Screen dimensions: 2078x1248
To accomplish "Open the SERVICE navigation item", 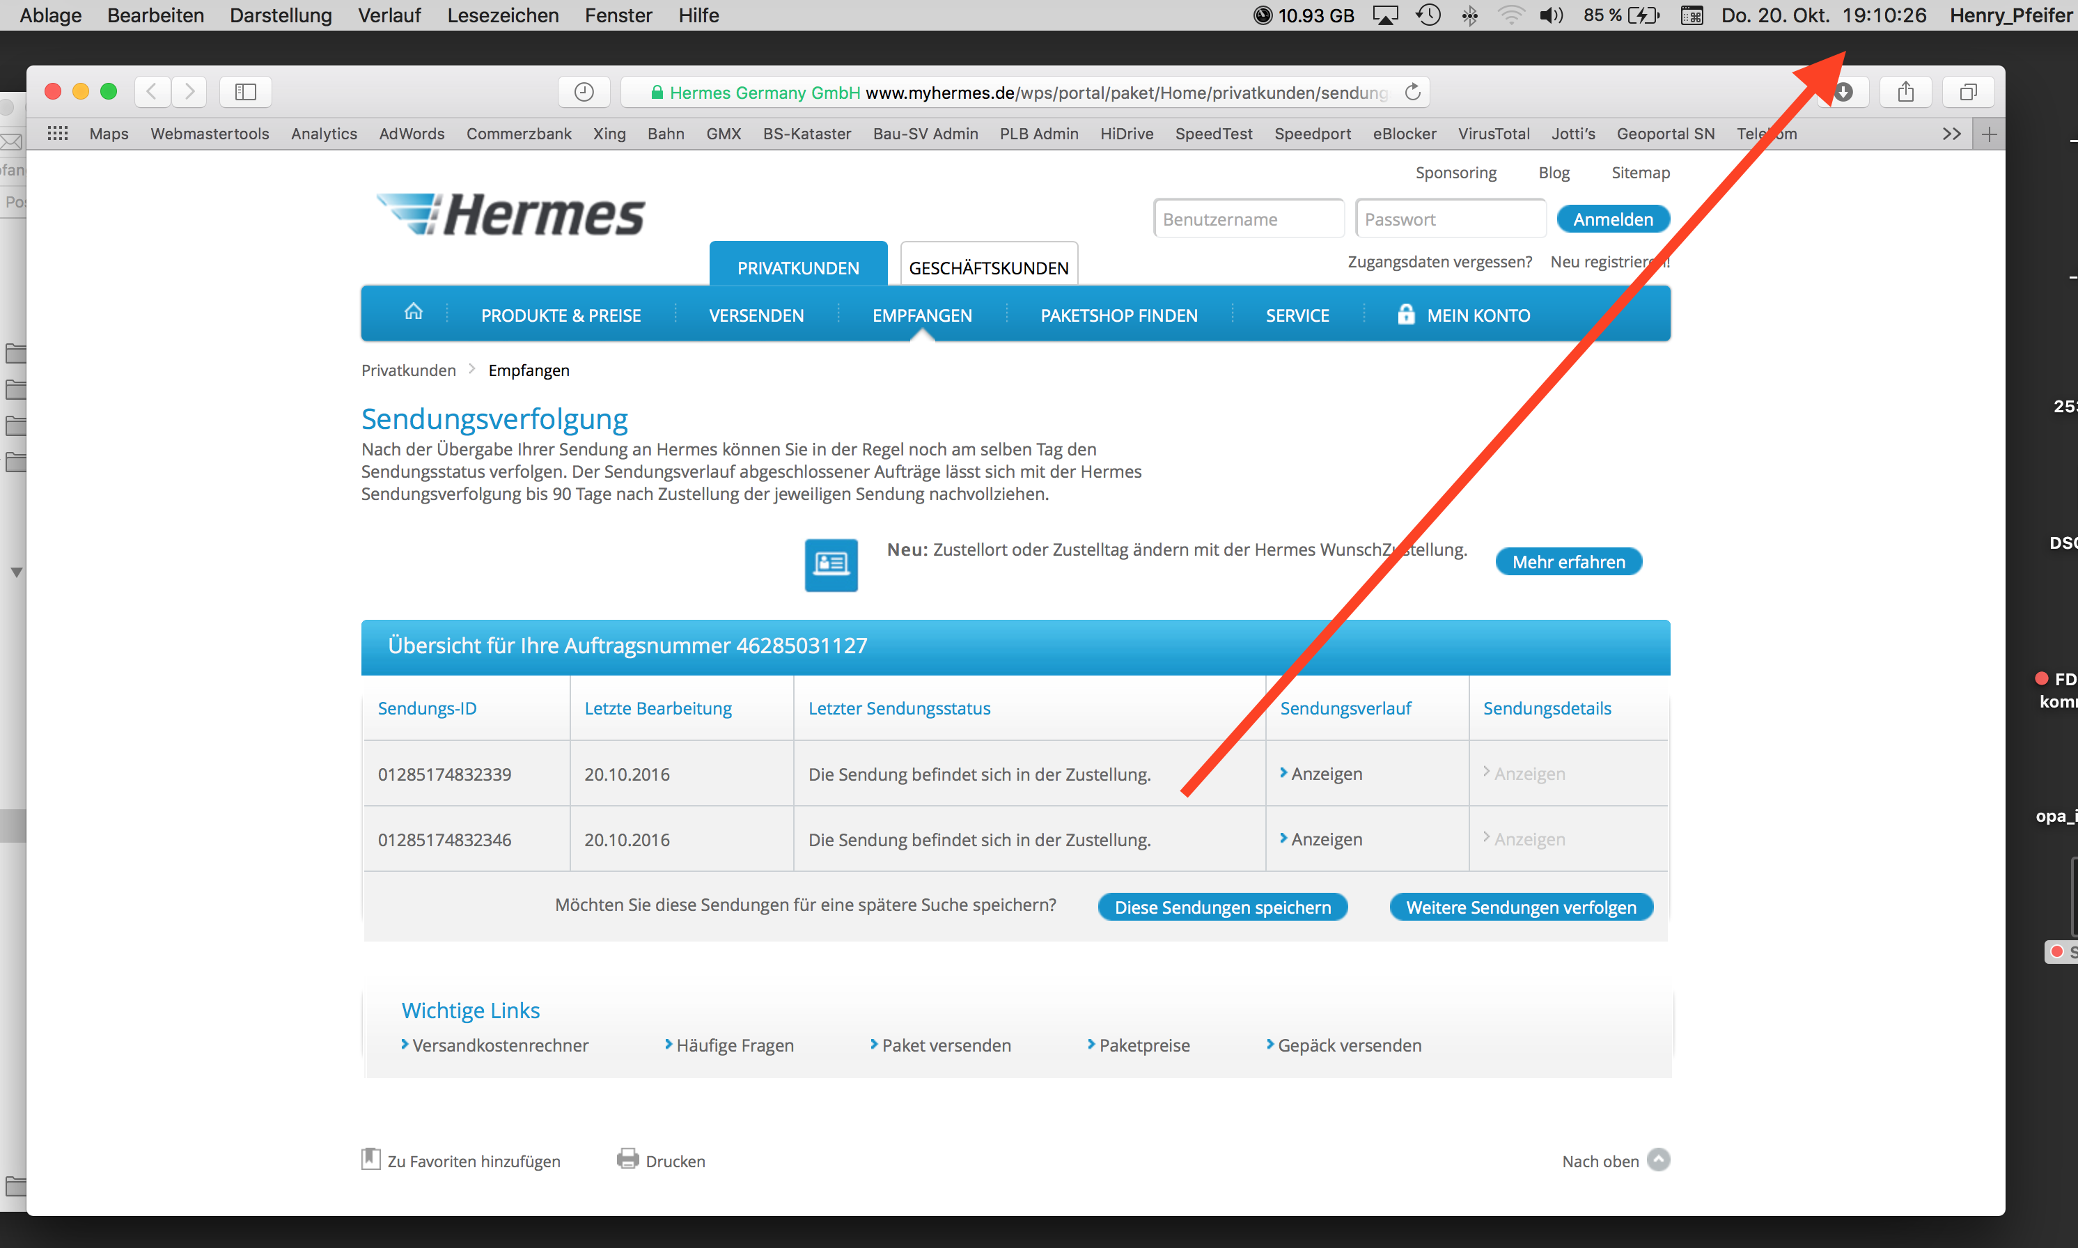I will coord(1297,315).
